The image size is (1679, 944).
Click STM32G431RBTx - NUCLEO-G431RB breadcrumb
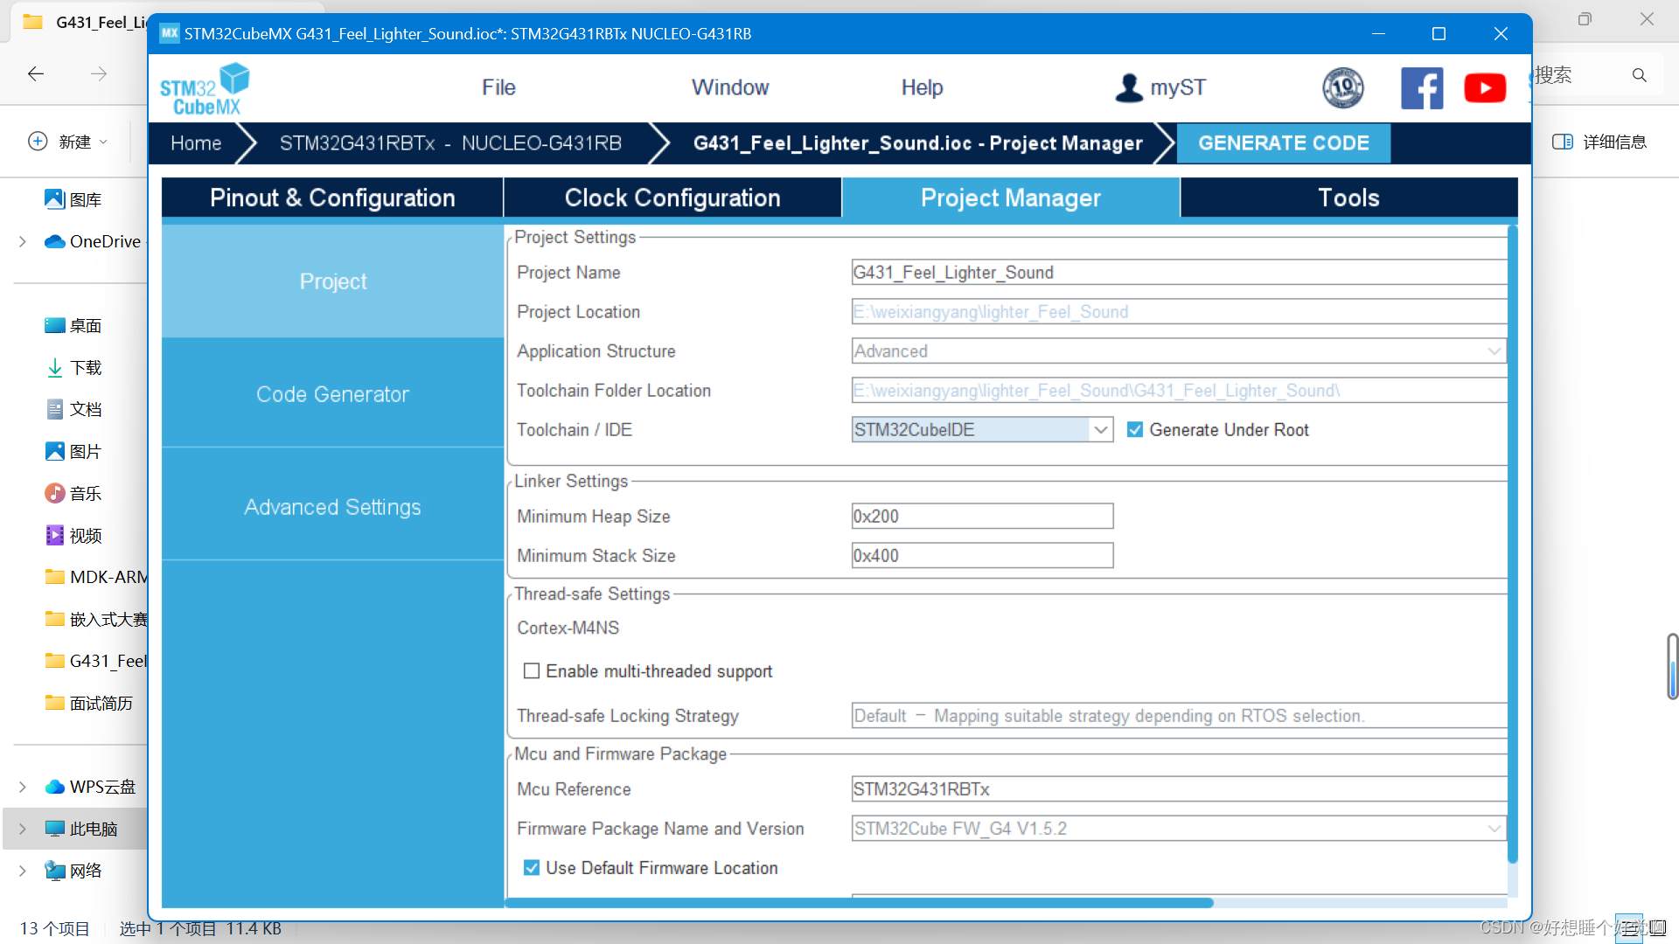tap(450, 142)
